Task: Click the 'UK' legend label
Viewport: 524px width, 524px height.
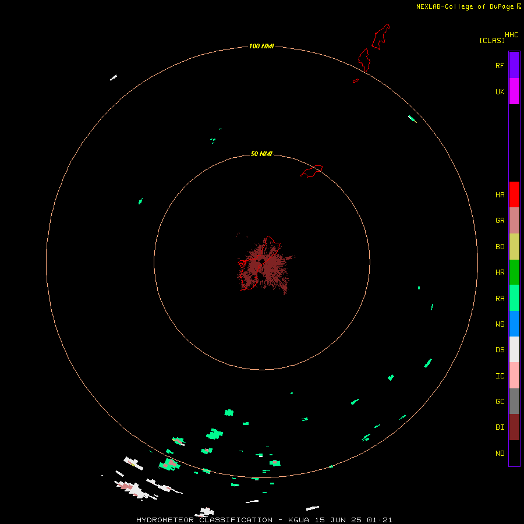Action: (500, 91)
